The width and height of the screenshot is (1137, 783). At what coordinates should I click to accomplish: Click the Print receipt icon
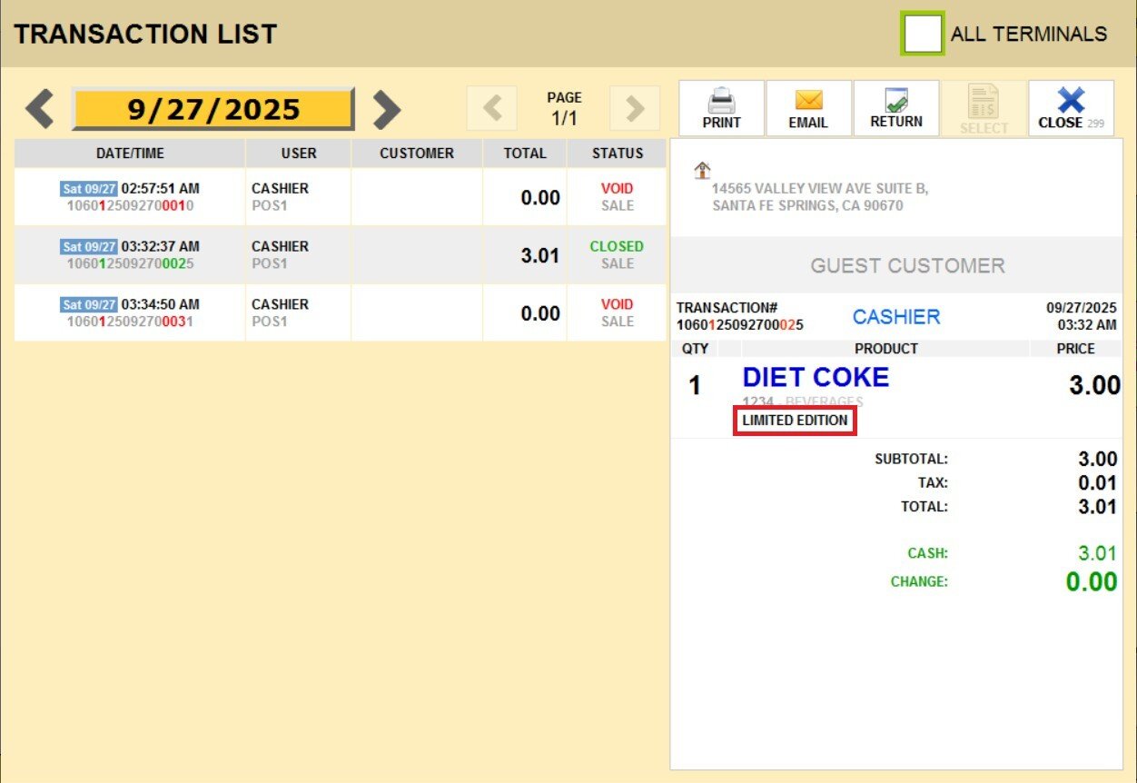[x=721, y=101]
